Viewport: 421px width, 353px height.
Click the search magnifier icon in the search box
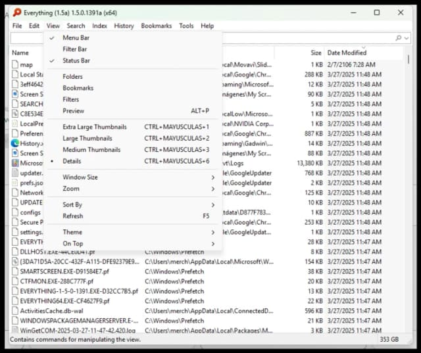[399, 38]
